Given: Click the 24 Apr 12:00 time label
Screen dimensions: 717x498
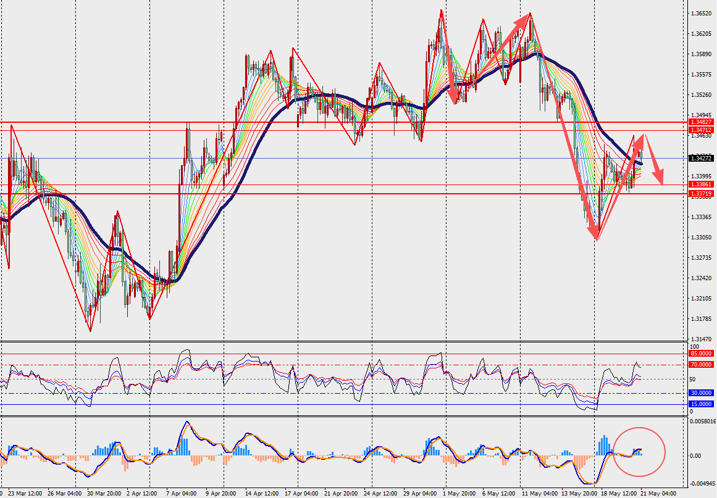Looking at the screenshot, I should coord(380,494).
